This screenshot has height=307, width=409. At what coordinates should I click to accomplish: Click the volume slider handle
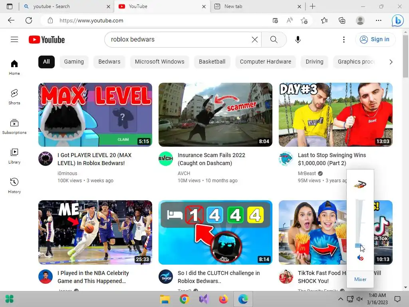359,246
